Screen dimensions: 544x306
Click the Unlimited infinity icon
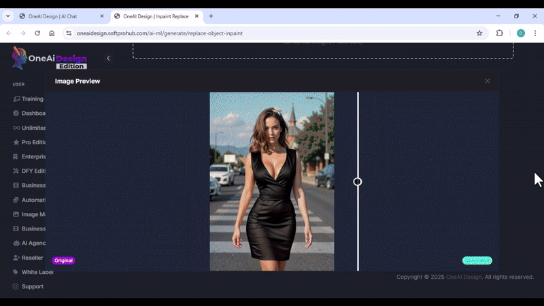coord(16,128)
